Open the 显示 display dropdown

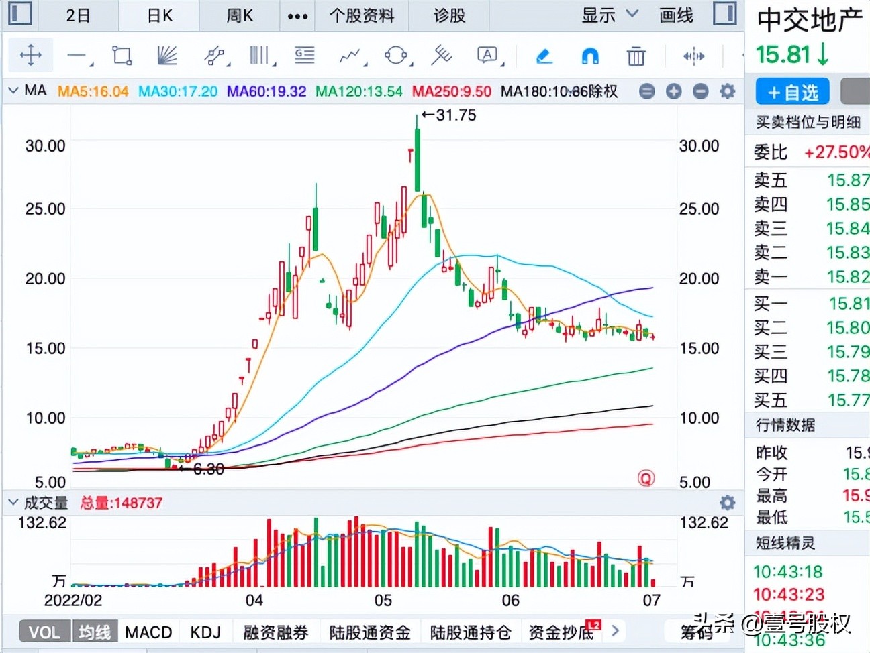point(608,15)
